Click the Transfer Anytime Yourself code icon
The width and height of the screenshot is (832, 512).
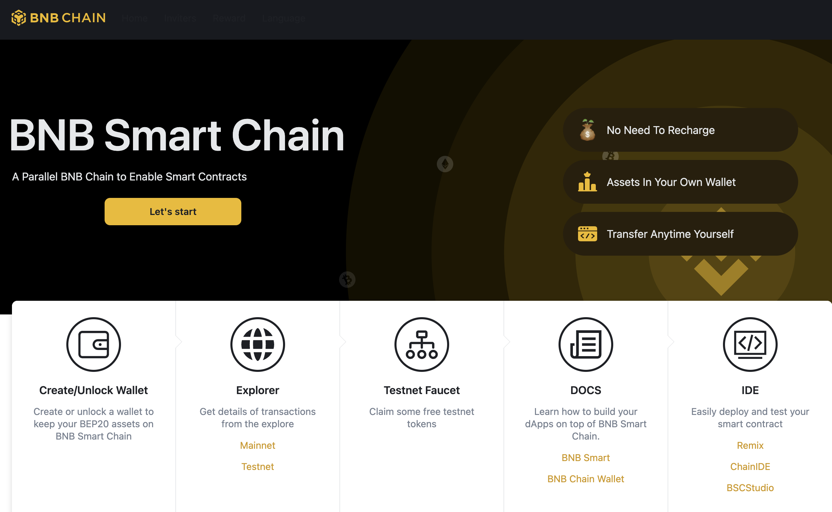pos(588,234)
